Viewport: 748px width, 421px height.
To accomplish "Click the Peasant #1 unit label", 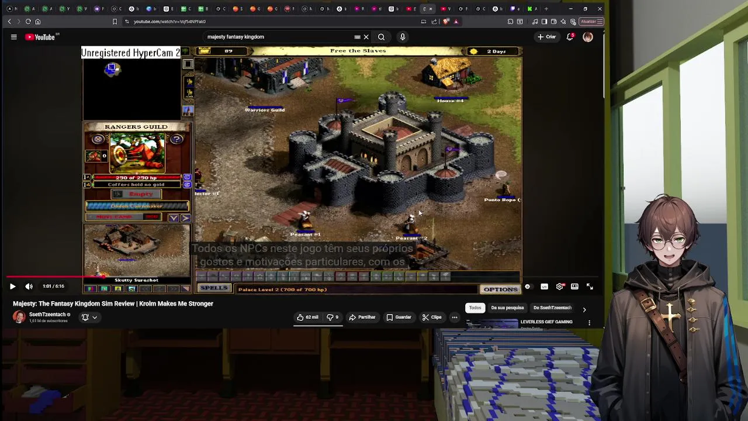I will click(305, 234).
